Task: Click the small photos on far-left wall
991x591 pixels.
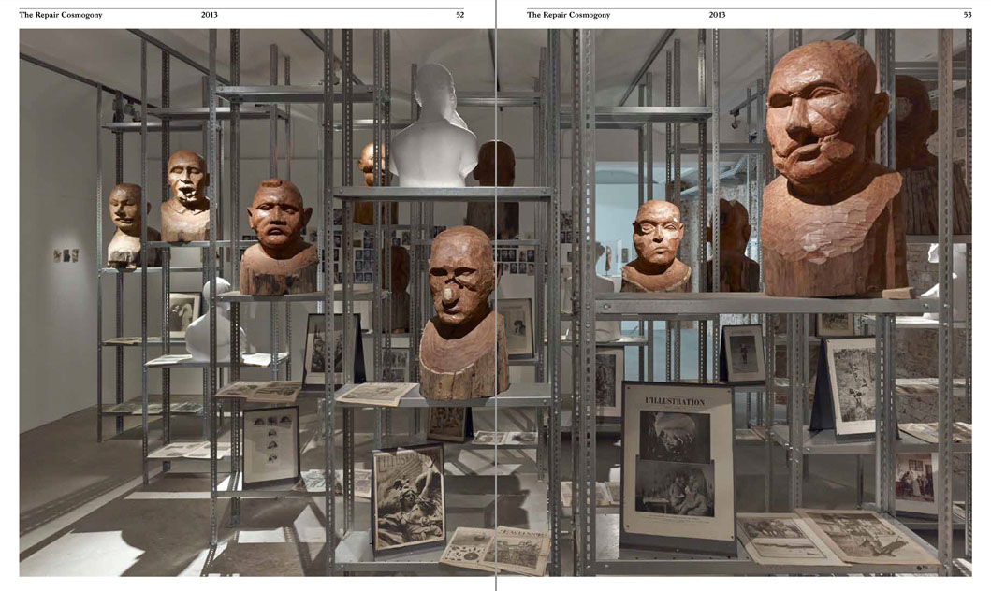Action: click(x=66, y=254)
